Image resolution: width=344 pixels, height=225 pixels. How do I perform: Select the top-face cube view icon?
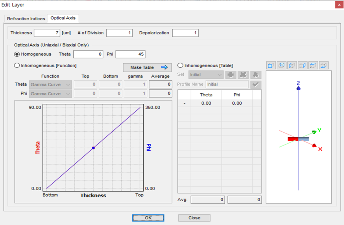click(313, 65)
